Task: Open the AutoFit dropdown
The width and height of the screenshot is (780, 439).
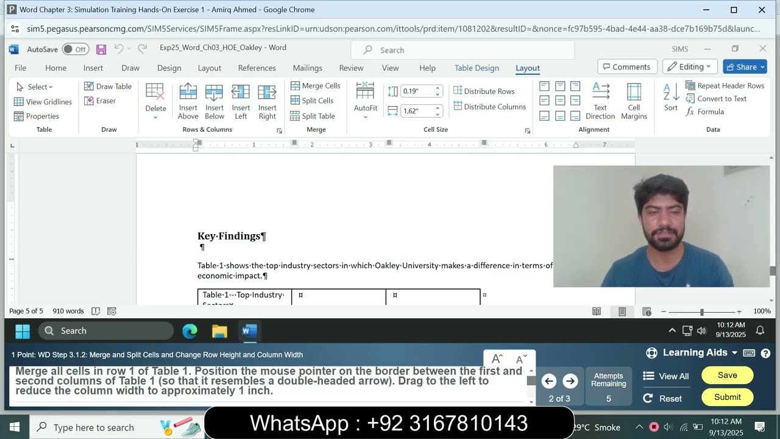Action: click(366, 102)
